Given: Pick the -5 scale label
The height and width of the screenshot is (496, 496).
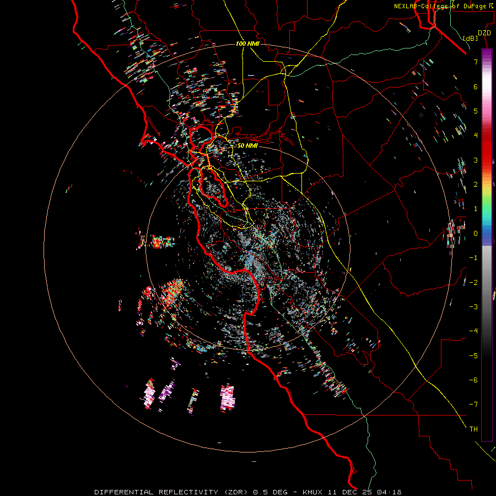Looking at the screenshot, I should [473, 356].
